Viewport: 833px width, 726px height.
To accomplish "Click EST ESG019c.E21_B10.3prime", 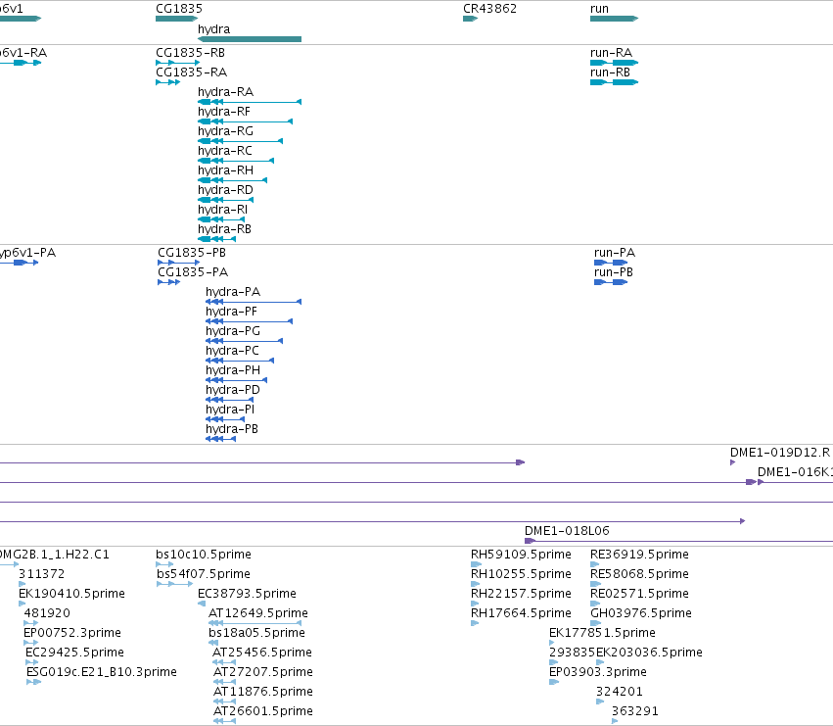I will click(x=102, y=673).
